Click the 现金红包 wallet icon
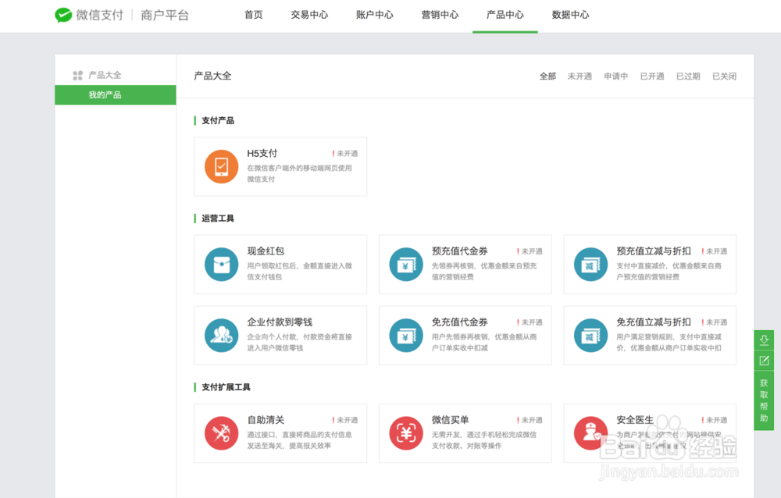 221,264
